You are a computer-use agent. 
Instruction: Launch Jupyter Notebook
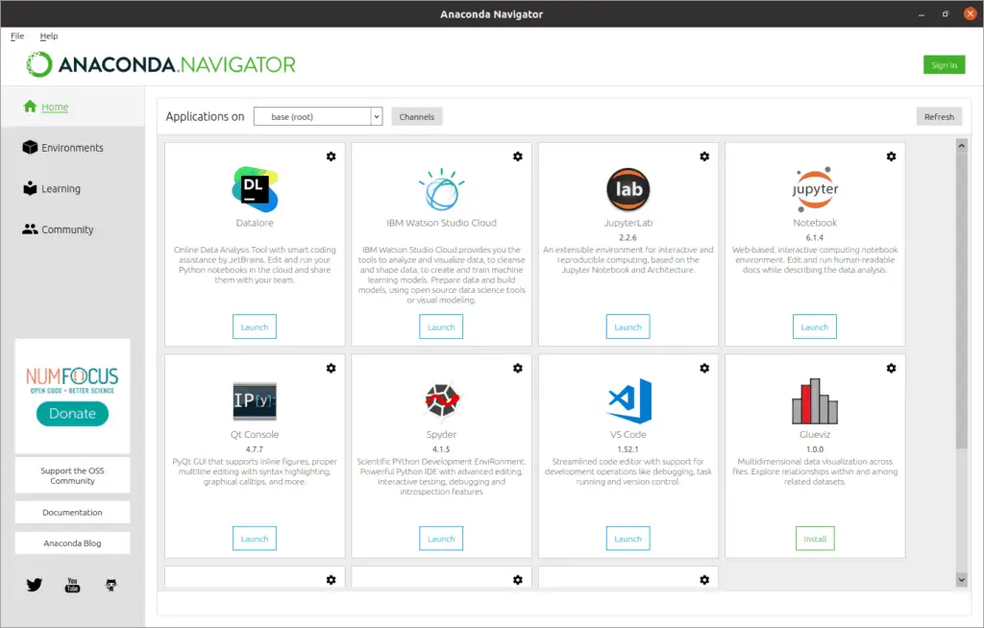814,326
